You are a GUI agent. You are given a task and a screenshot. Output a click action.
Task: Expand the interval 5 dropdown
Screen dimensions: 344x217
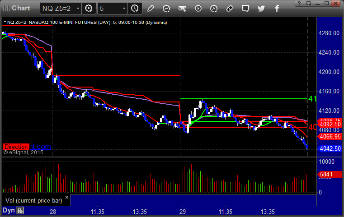123,8
